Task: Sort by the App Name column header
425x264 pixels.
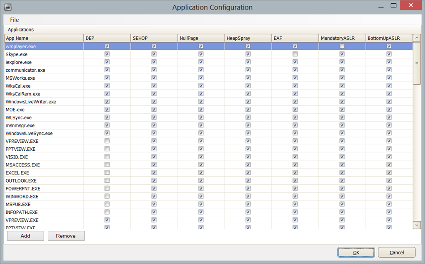Action: tap(44, 38)
